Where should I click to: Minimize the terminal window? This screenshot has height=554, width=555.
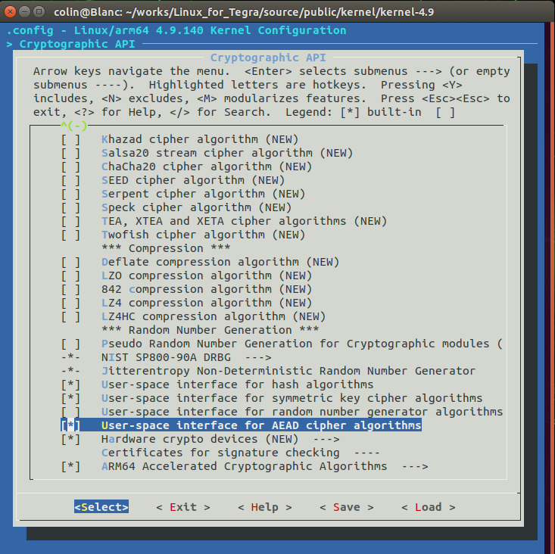coord(24,12)
